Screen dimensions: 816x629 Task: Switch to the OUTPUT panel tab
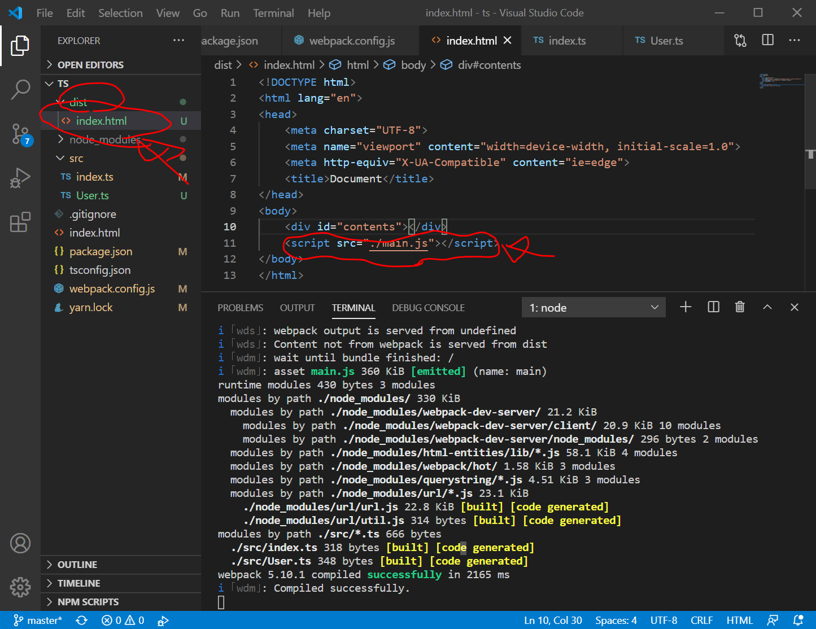click(297, 308)
